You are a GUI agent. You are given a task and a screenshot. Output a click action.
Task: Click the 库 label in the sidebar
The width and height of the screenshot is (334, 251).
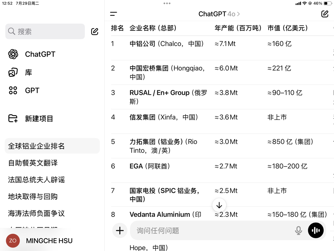(29, 72)
